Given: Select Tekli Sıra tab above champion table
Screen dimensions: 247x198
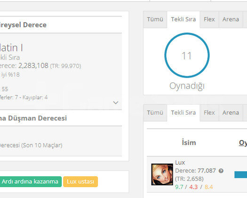Looking at the screenshot, I should click(x=183, y=113).
